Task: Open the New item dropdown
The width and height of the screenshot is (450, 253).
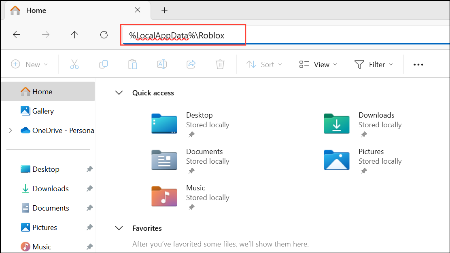Action: coord(29,64)
